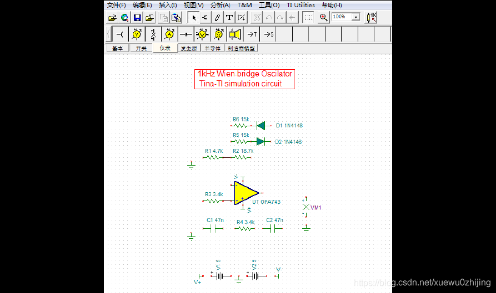Place the loudspeaker-shaped component
Image resolution: width=496 pixels, height=293 pixels.
coord(236,34)
